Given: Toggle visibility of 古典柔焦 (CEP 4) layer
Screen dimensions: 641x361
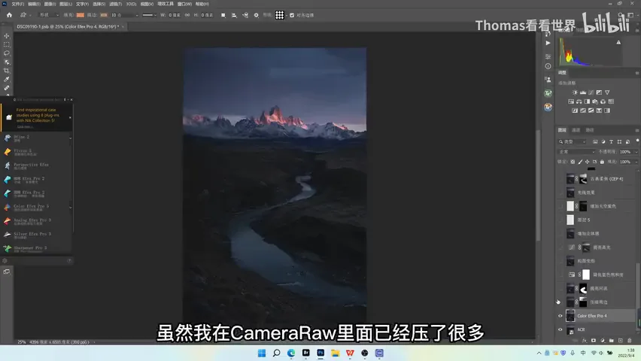Looking at the screenshot, I should pos(560,179).
